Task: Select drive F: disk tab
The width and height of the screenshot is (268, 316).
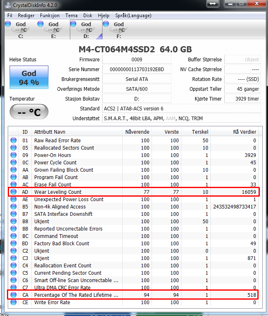Action: [x=119, y=29]
